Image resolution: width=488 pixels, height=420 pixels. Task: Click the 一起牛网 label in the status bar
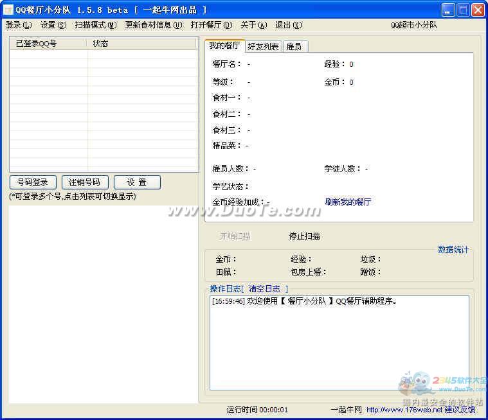(x=346, y=410)
